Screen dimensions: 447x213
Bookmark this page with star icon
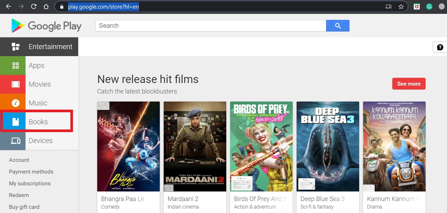[x=401, y=7]
